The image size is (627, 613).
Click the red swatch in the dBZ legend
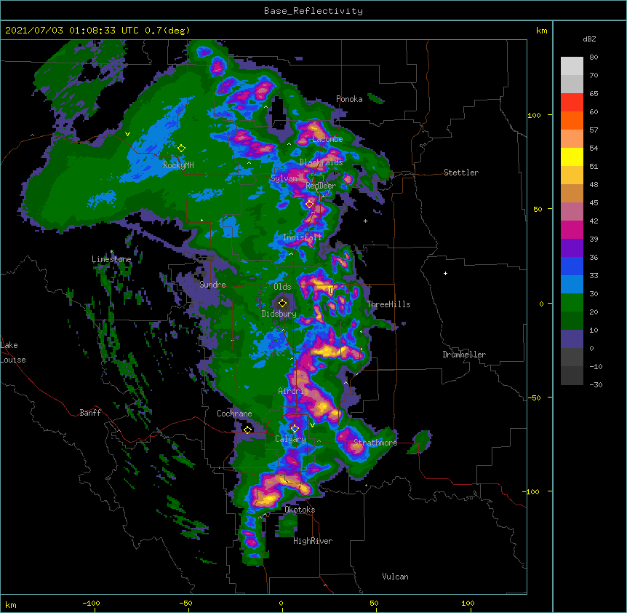click(x=572, y=103)
